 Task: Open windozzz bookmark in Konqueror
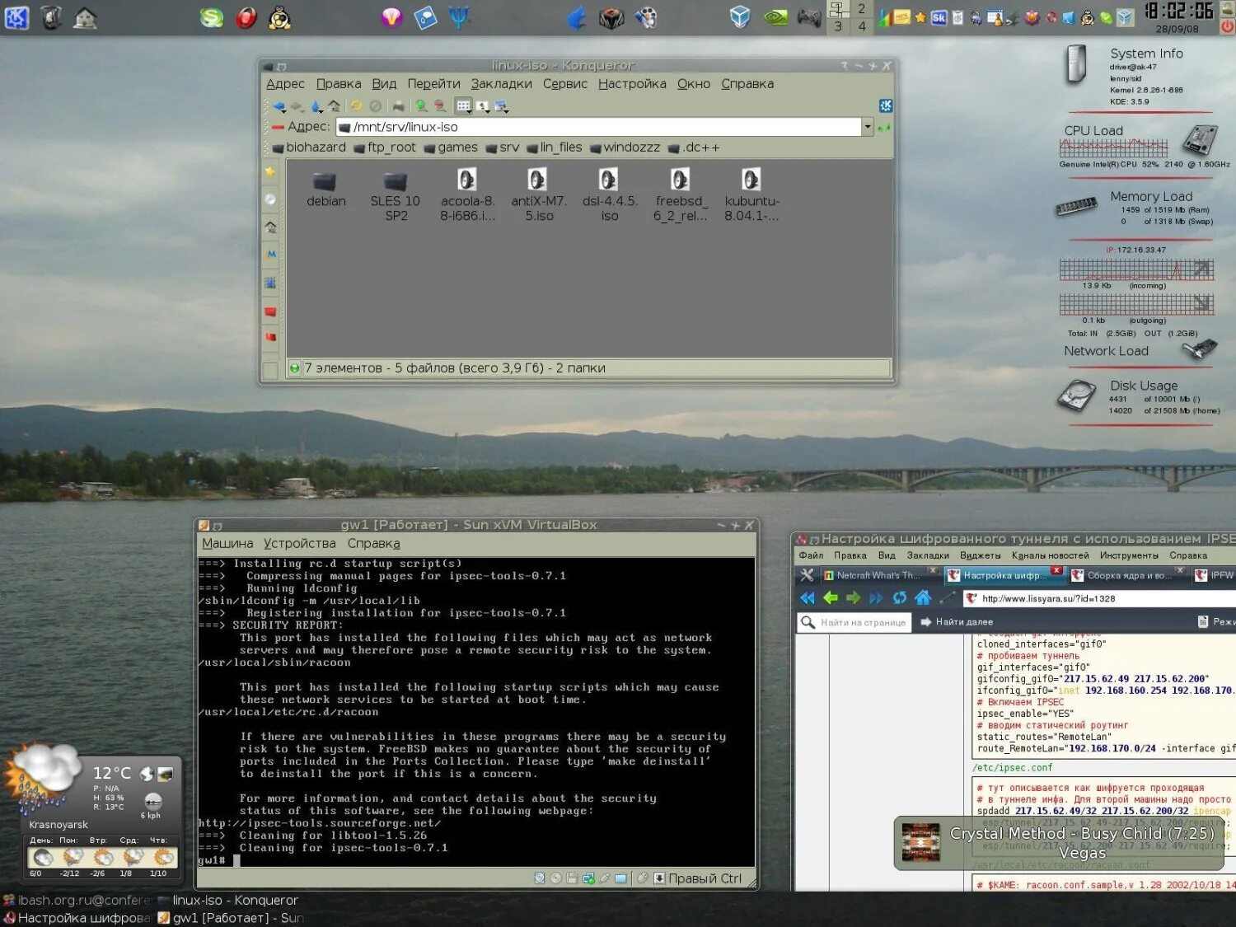pos(625,147)
